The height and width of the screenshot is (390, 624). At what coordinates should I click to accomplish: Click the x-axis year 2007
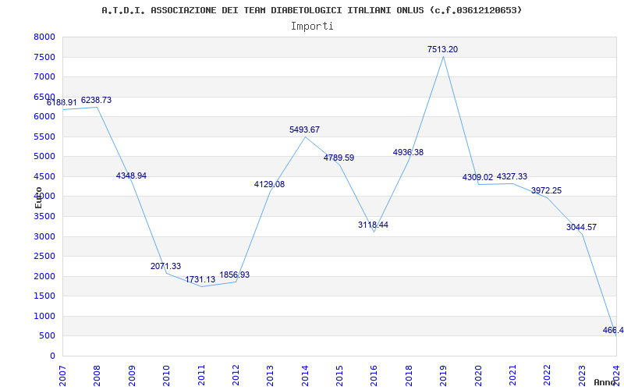[62, 376]
